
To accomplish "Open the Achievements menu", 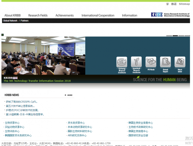I will tap(64, 15).
